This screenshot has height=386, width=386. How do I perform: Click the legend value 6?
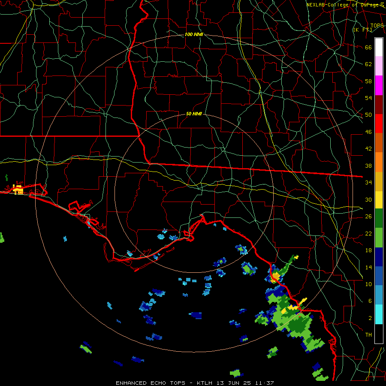(370, 301)
